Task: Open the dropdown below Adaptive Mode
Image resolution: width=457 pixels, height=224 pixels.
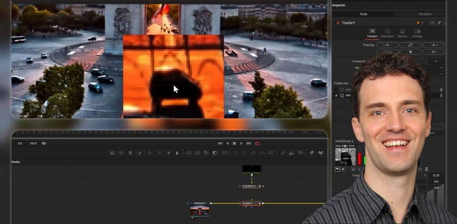Action: (442, 74)
